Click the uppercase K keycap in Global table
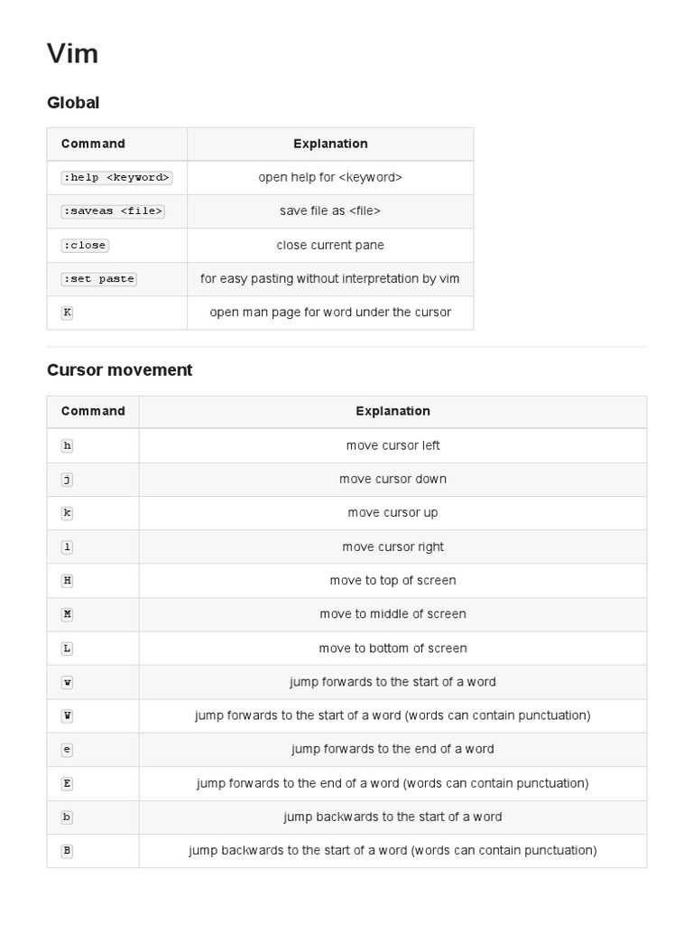This screenshot has width=693, height=925. click(x=67, y=313)
